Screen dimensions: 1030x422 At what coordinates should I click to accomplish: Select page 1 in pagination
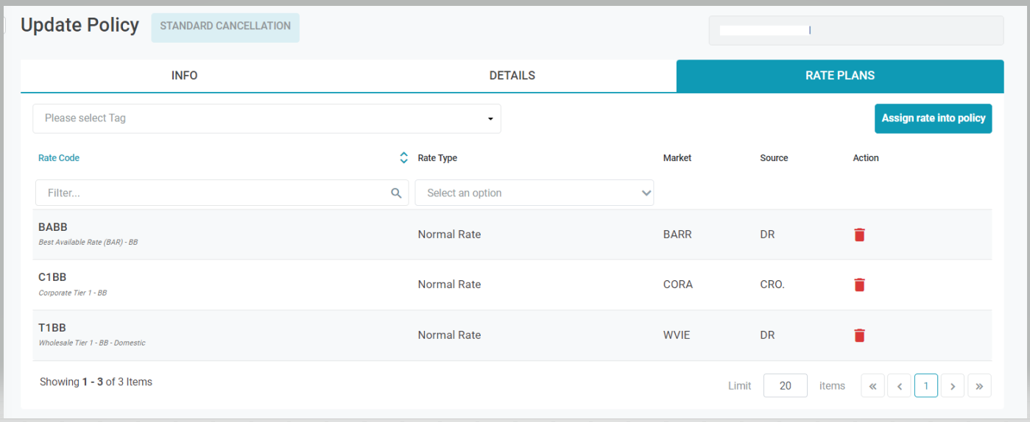[925, 386]
